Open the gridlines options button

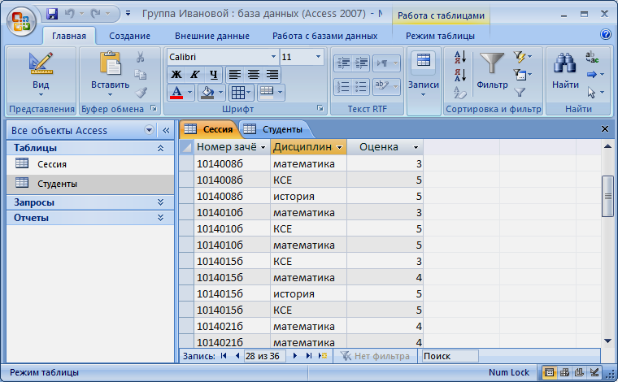(241, 92)
